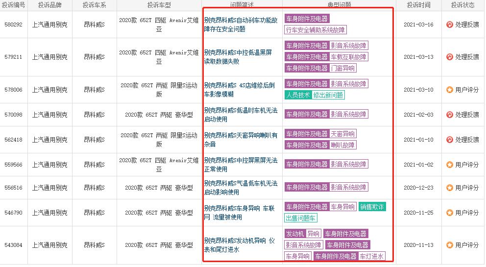Open complaint 别克昂科威S车身异响 车联网流量被使用

tap(239, 213)
